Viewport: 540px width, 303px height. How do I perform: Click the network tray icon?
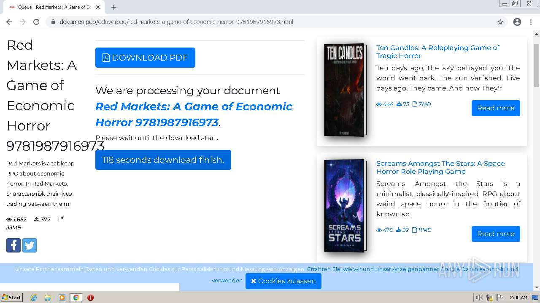tap(490, 298)
